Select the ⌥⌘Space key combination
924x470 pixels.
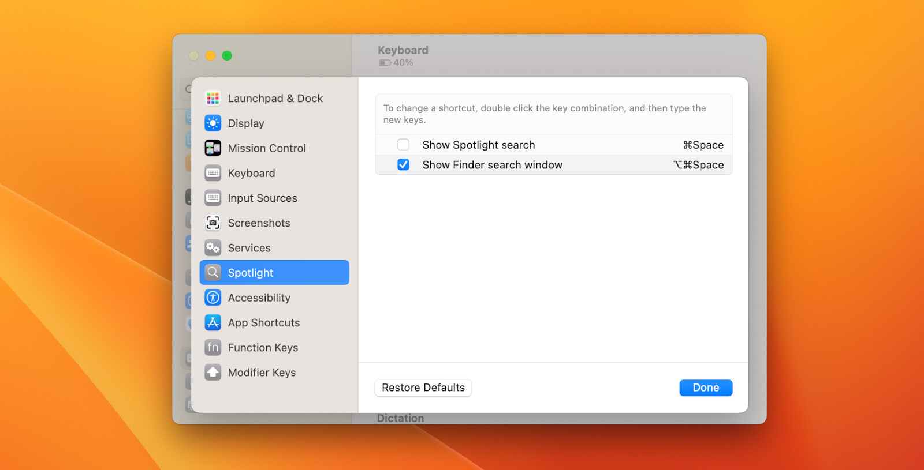(698, 165)
